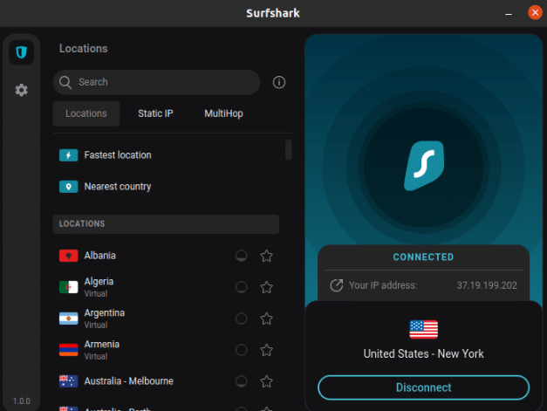The image size is (547, 411).
Task: Click the Algeria flag icon
Action: (68, 287)
